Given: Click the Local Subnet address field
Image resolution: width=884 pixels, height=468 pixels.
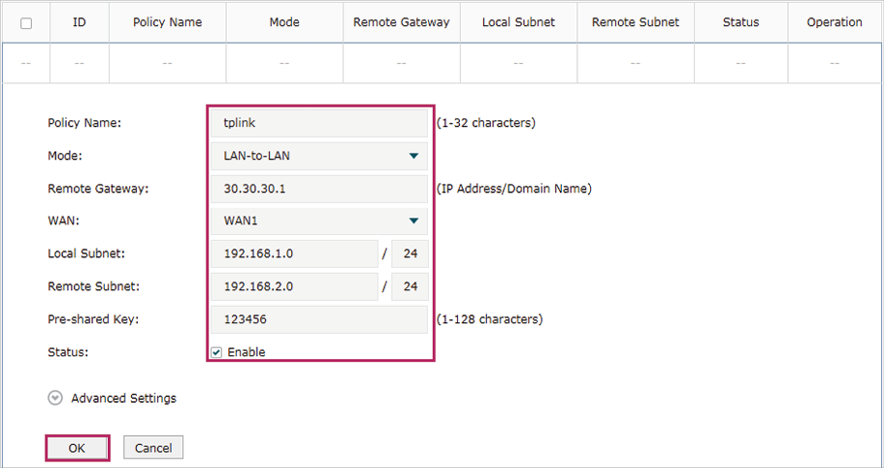Looking at the screenshot, I should 294,253.
